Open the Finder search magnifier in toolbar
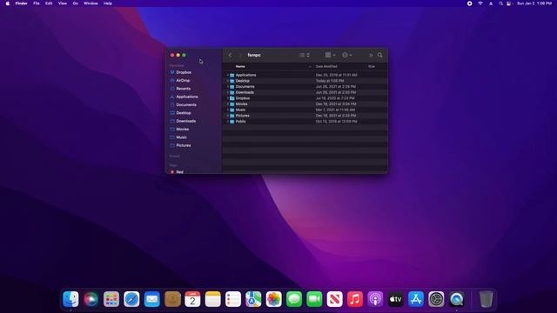Viewport: 557px width, 313px height. tap(380, 55)
